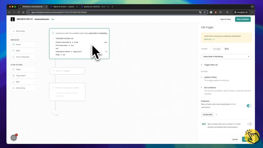Select the Email message icon
This screenshot has width=263, height=148.
(x=13, y=44)
